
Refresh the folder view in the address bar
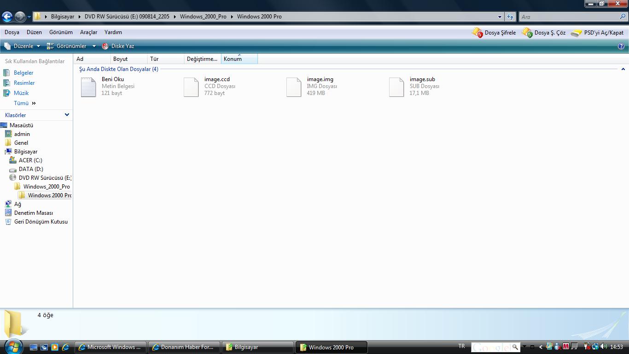point(510,17)
